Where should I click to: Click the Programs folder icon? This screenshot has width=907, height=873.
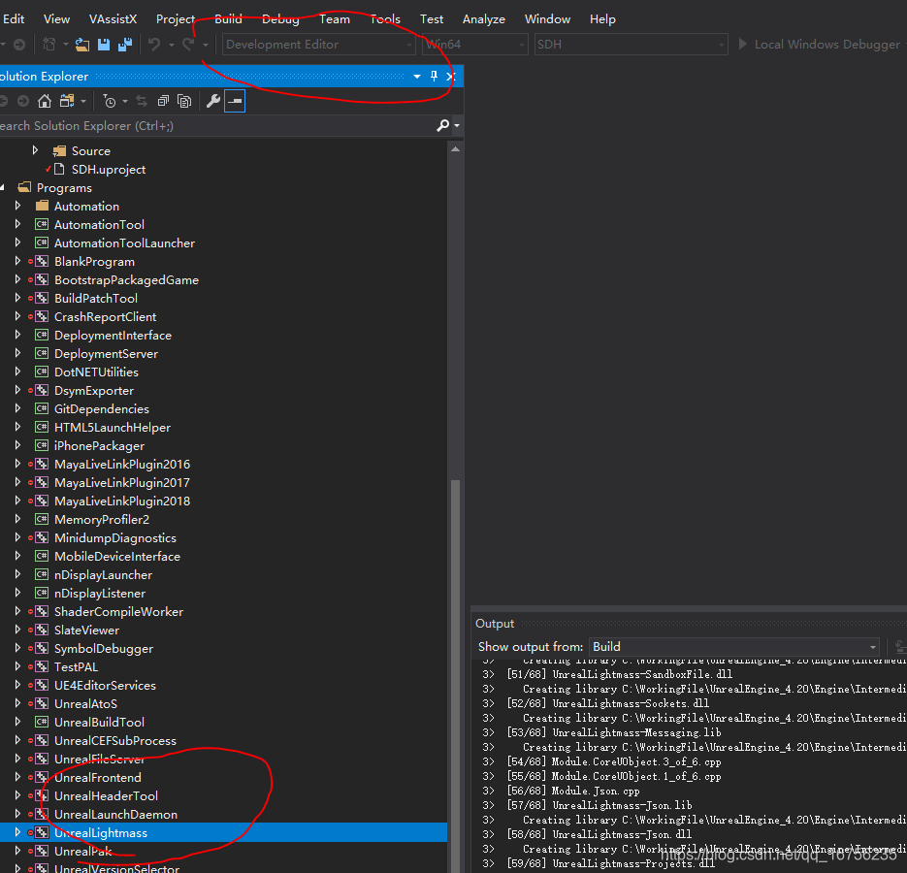coord(24,187)
